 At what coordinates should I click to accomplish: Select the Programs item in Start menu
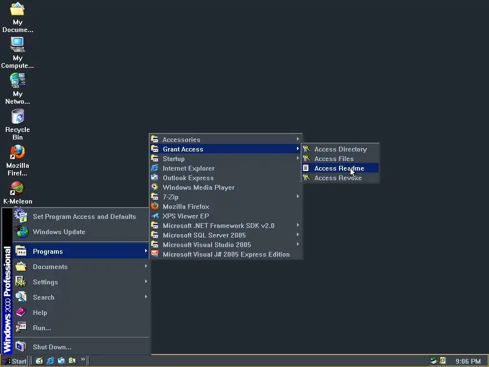[x=81, y=251]
